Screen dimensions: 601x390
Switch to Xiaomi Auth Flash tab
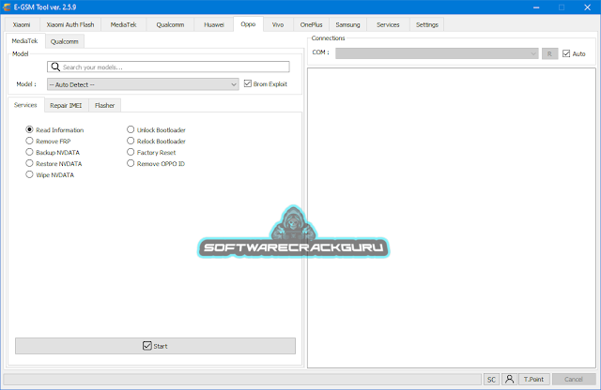coord(70,24)
